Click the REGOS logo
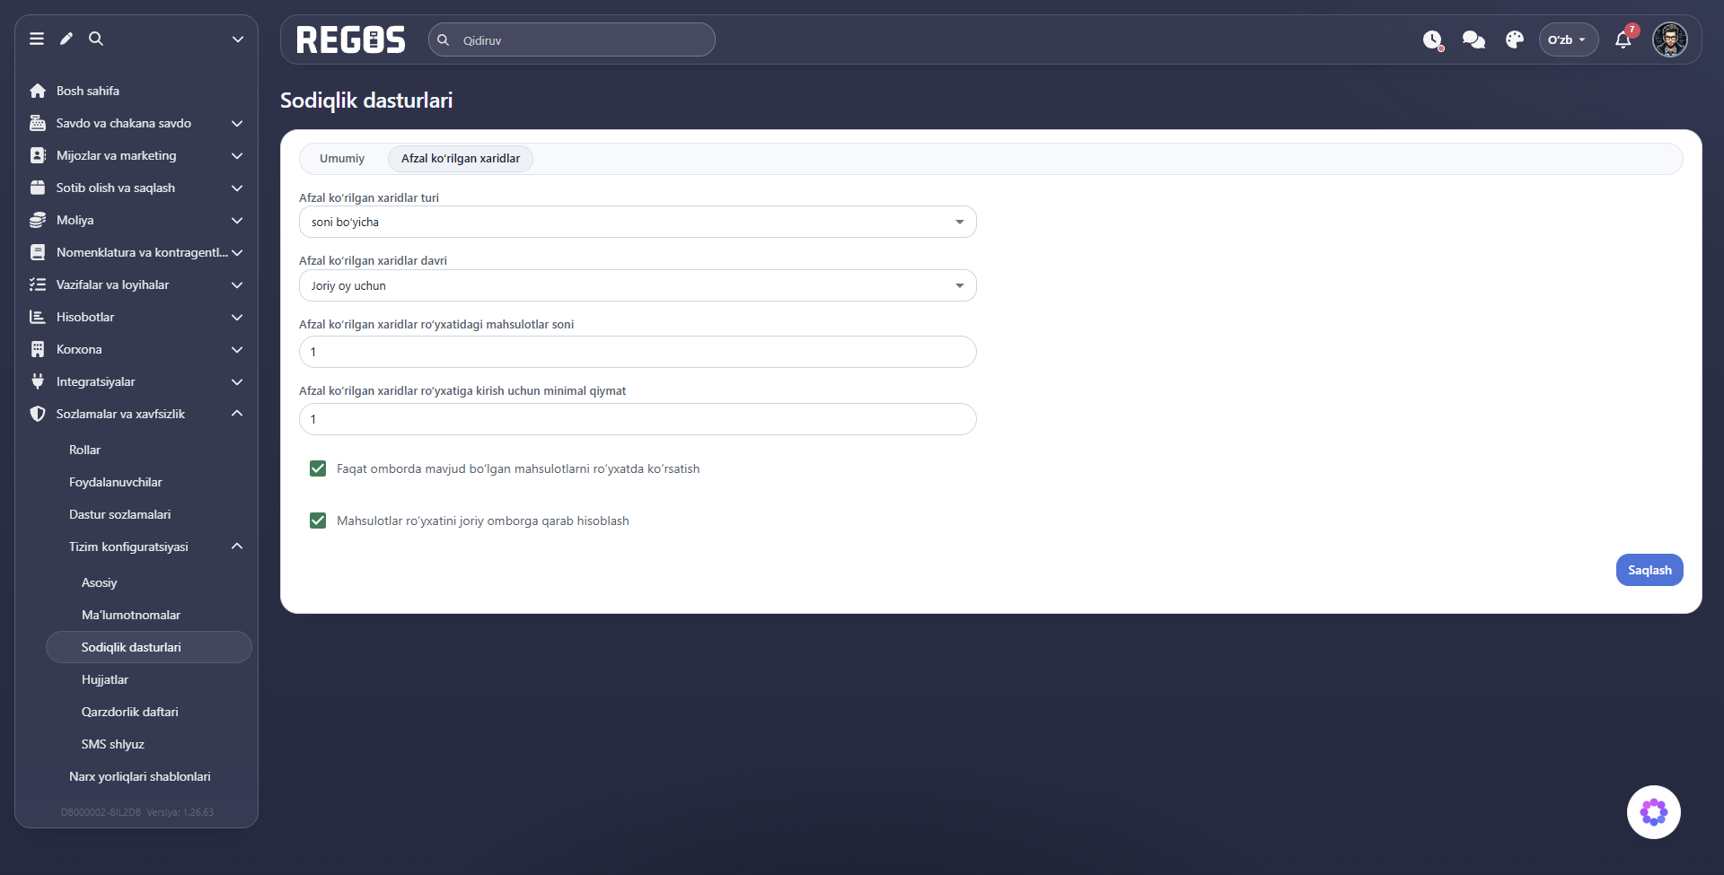The height and width of the screenshot is (875, 1724). point(351,39)
